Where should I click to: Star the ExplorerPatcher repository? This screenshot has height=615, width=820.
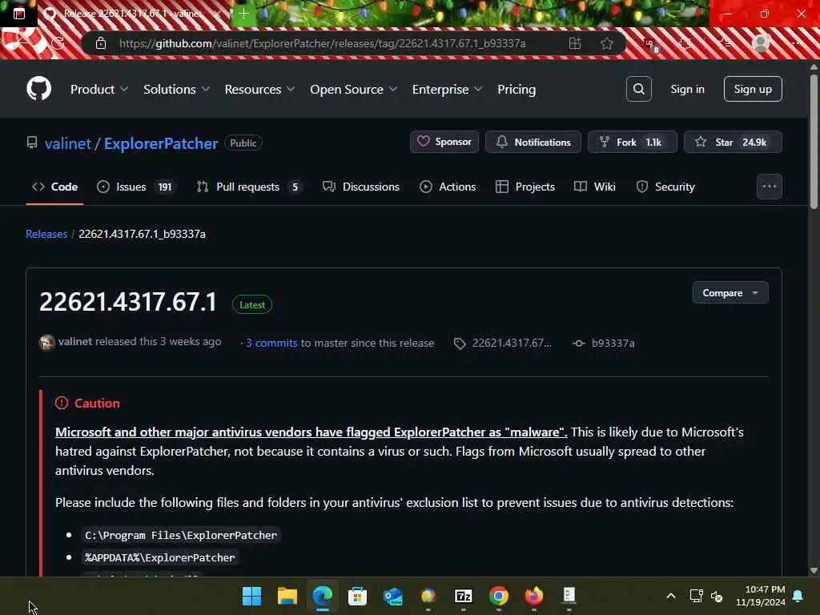(x=733, y=142)
